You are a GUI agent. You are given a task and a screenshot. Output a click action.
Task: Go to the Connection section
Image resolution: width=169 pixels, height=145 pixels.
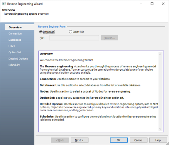tap(15, 34)
